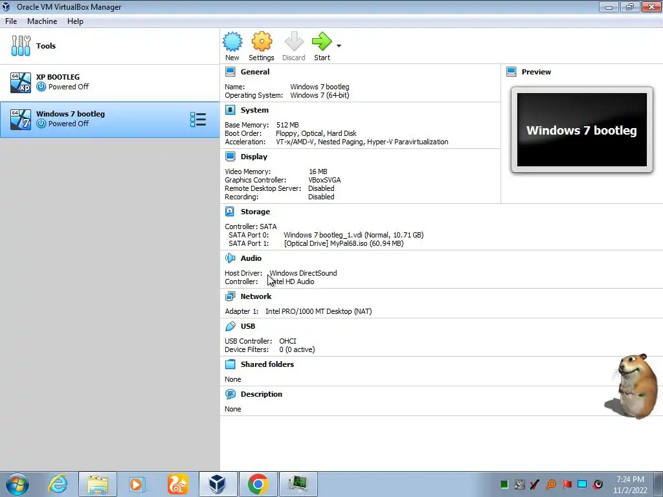Click the Windows DirectSound host driver value
This screenshot has height=497, width=663.
pos(303,273)
